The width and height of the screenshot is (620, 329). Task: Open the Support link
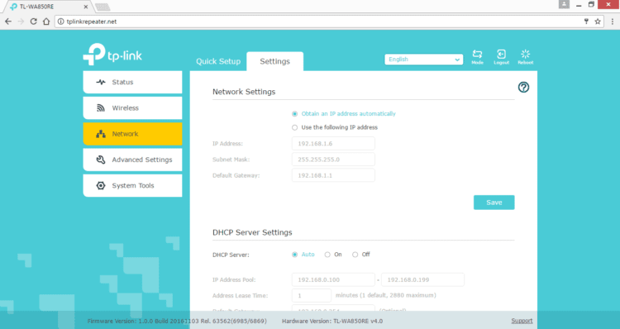coord(522,321)
